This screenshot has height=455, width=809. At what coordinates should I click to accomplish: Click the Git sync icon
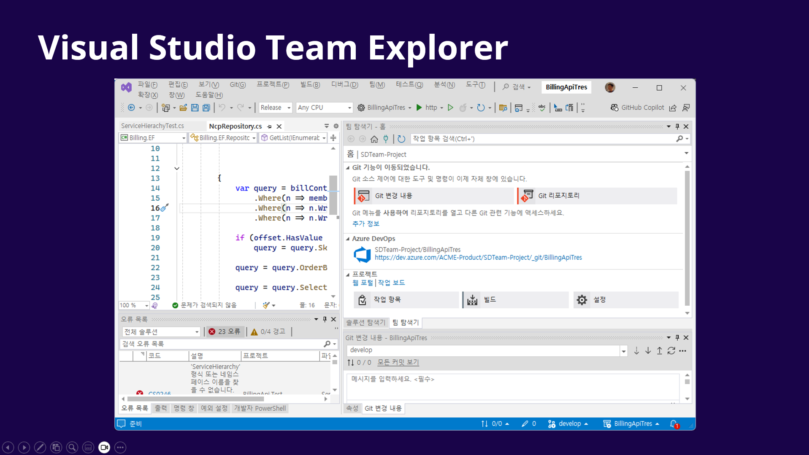tap(671, 350)
